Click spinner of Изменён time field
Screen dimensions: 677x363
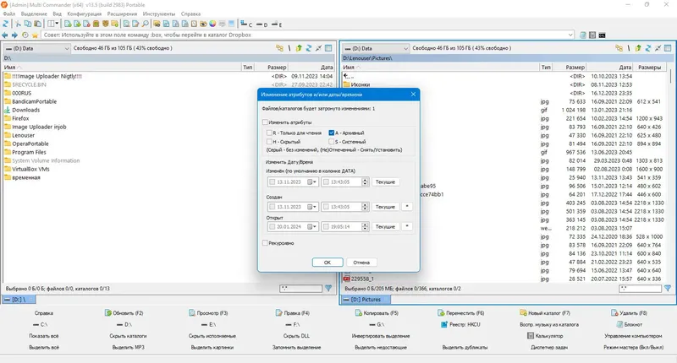(365, 182)
